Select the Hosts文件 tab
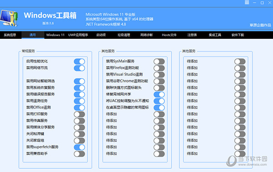Image resolution: width=273 pixels, height=172 pixels. pos(169,35)
